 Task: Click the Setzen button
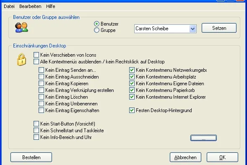tap(219, 28)
